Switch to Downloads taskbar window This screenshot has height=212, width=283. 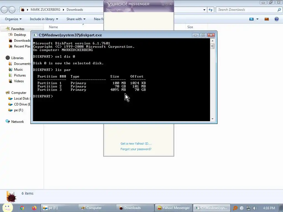tap(135, 208)
